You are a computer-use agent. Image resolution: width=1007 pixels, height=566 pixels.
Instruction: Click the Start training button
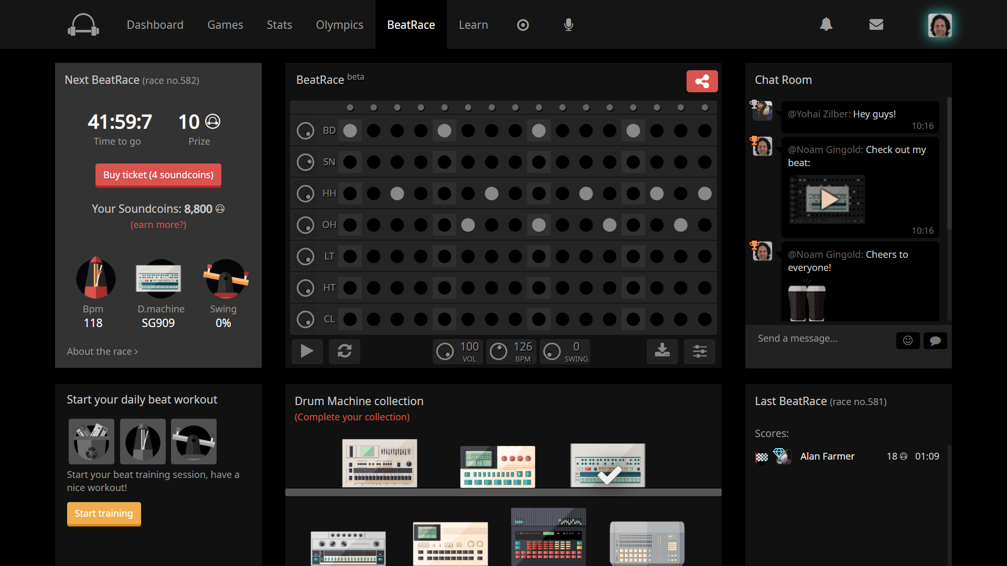pyautogui.click(x=104, y=514)
